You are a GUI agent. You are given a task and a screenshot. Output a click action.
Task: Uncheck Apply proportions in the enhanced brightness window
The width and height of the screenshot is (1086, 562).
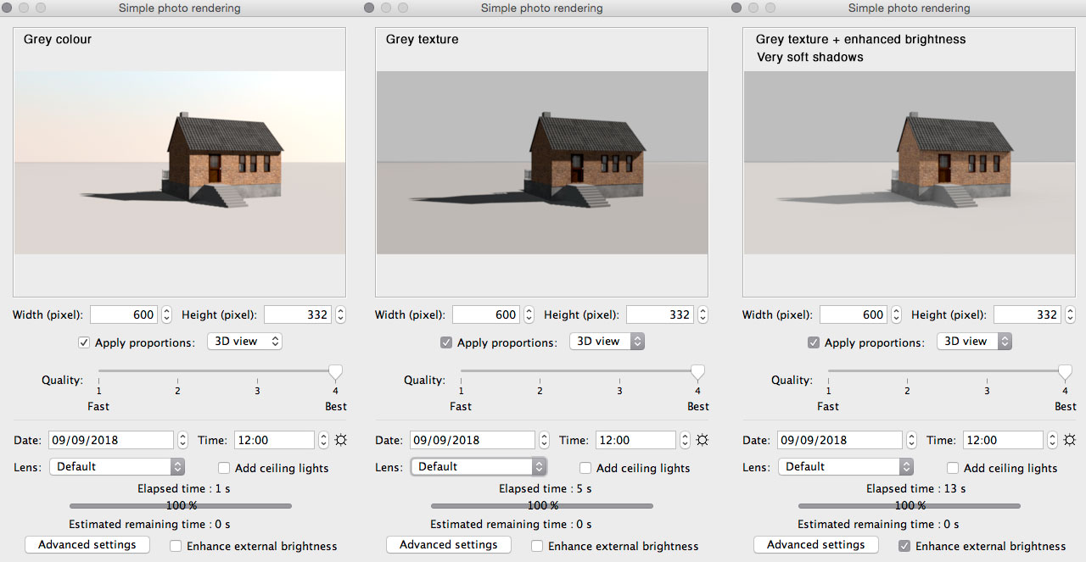pos(814,342)
